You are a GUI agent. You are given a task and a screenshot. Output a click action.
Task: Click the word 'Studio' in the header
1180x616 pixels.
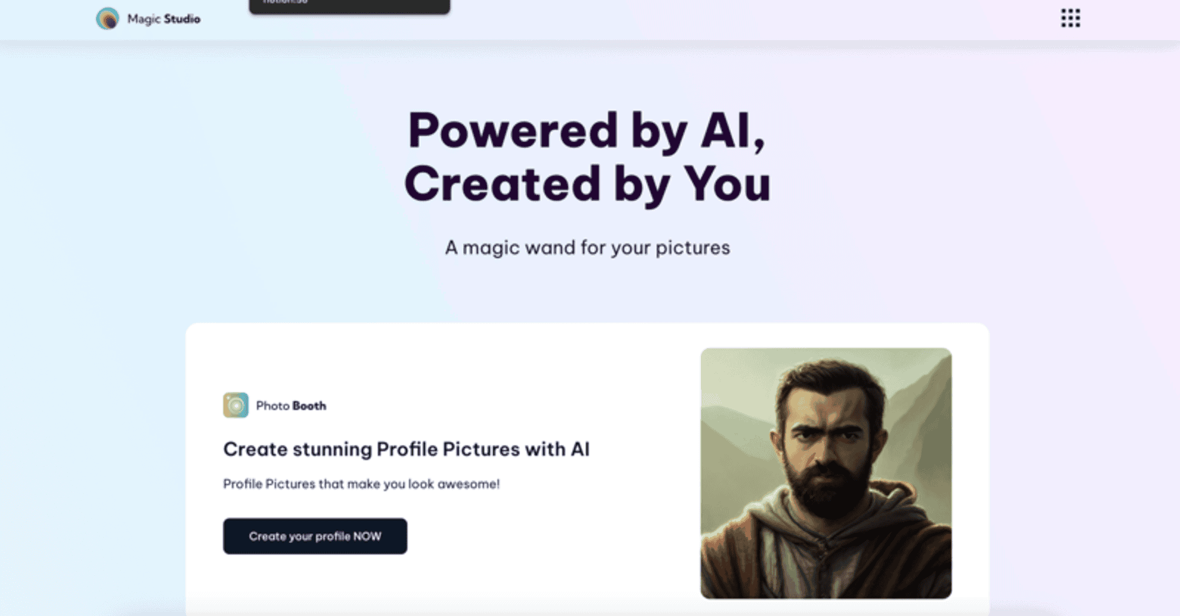[182, 19]
